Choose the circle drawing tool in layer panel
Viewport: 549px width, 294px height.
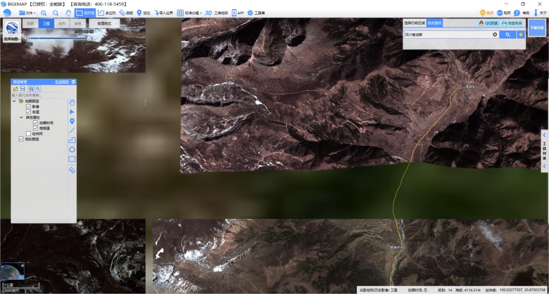tap(72, 149)
